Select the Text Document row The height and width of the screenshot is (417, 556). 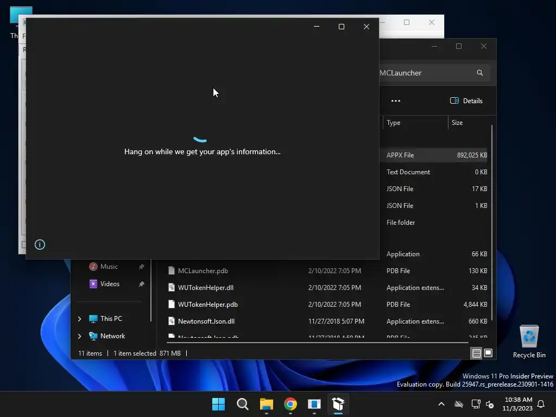click(x=434, y=172)
